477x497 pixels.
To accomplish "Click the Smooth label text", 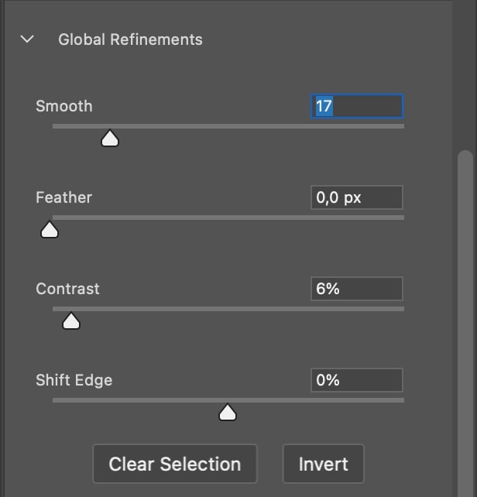I will [64, 106].
